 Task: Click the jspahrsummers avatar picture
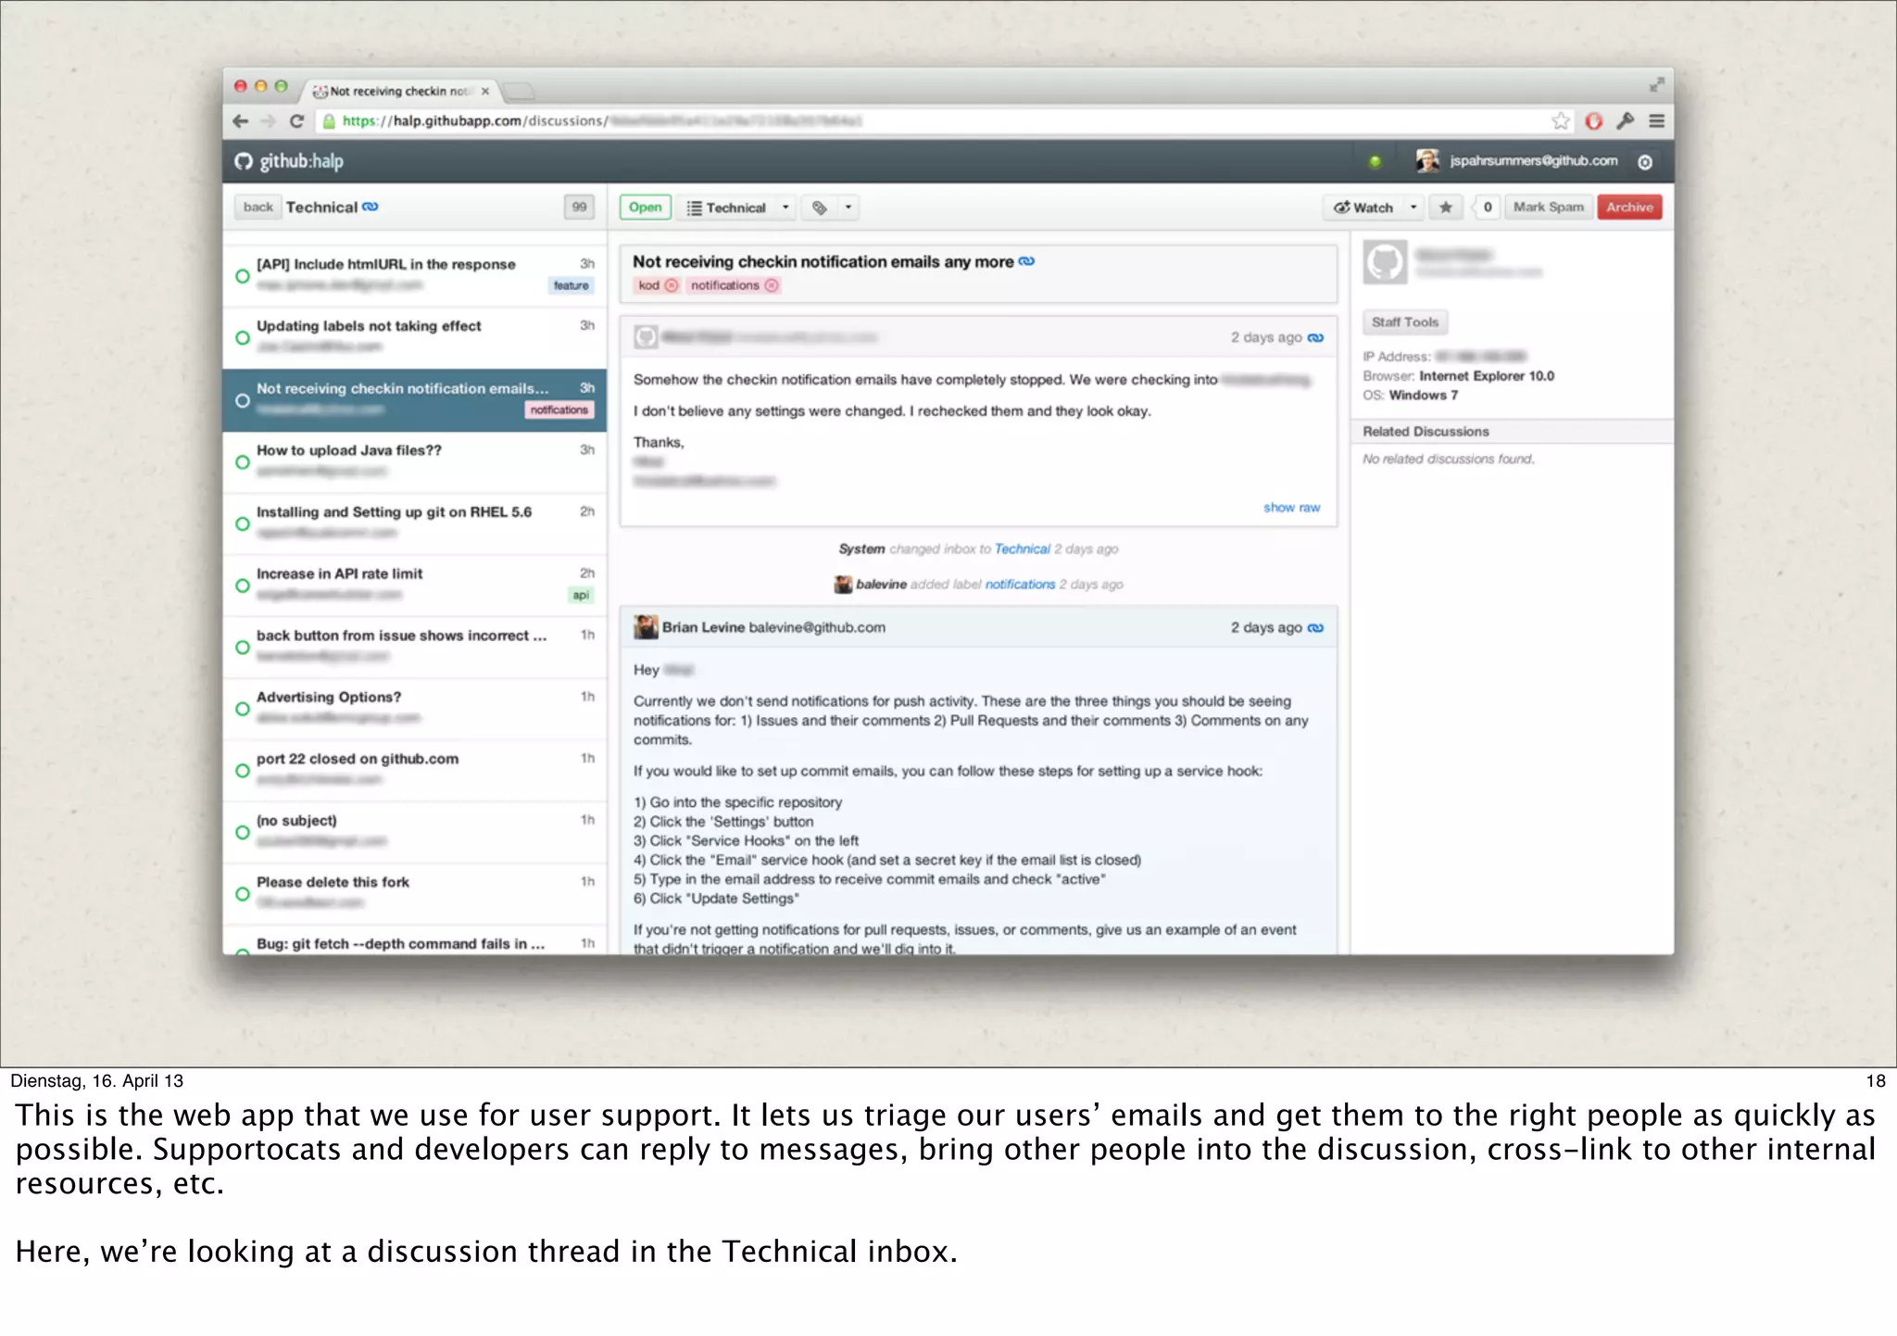[x=1427, y=160]
